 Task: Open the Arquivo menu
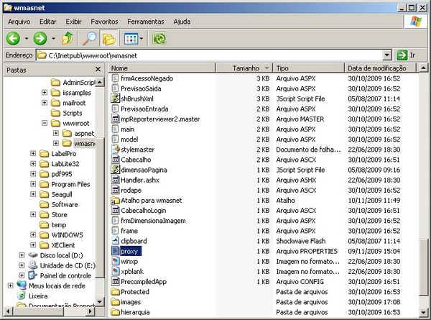(19, 22)
